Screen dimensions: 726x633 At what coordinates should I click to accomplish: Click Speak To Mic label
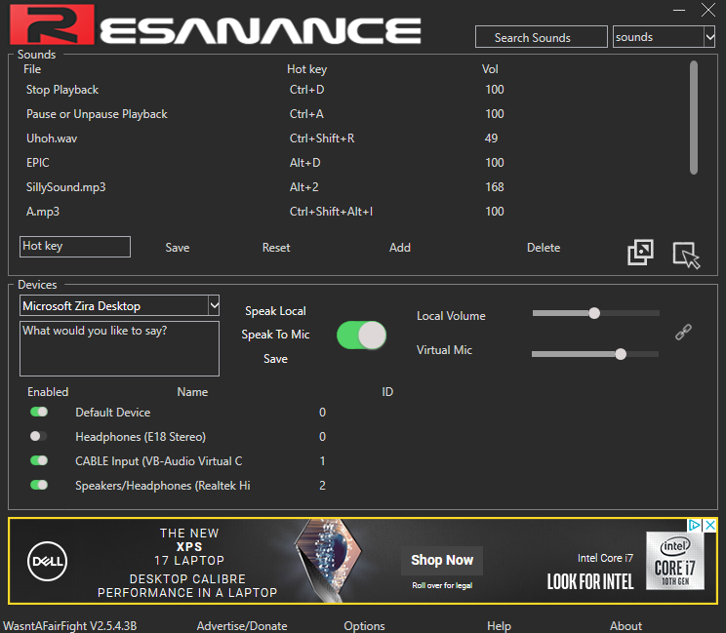click(275, 335)
